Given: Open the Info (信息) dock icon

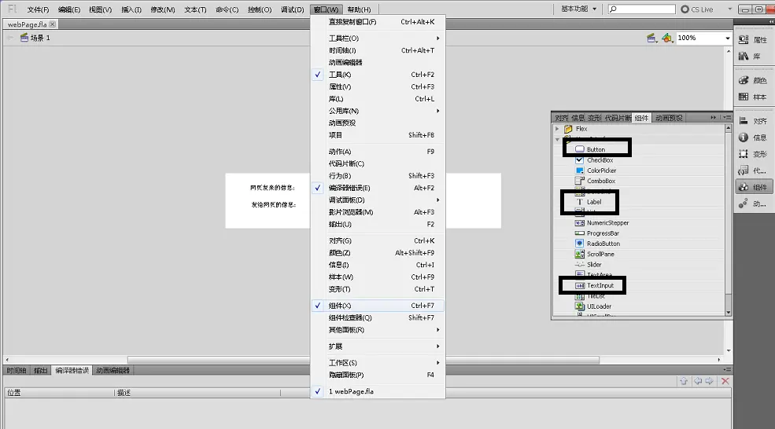Looking at the screenshot, I should [x=744, y=137].
